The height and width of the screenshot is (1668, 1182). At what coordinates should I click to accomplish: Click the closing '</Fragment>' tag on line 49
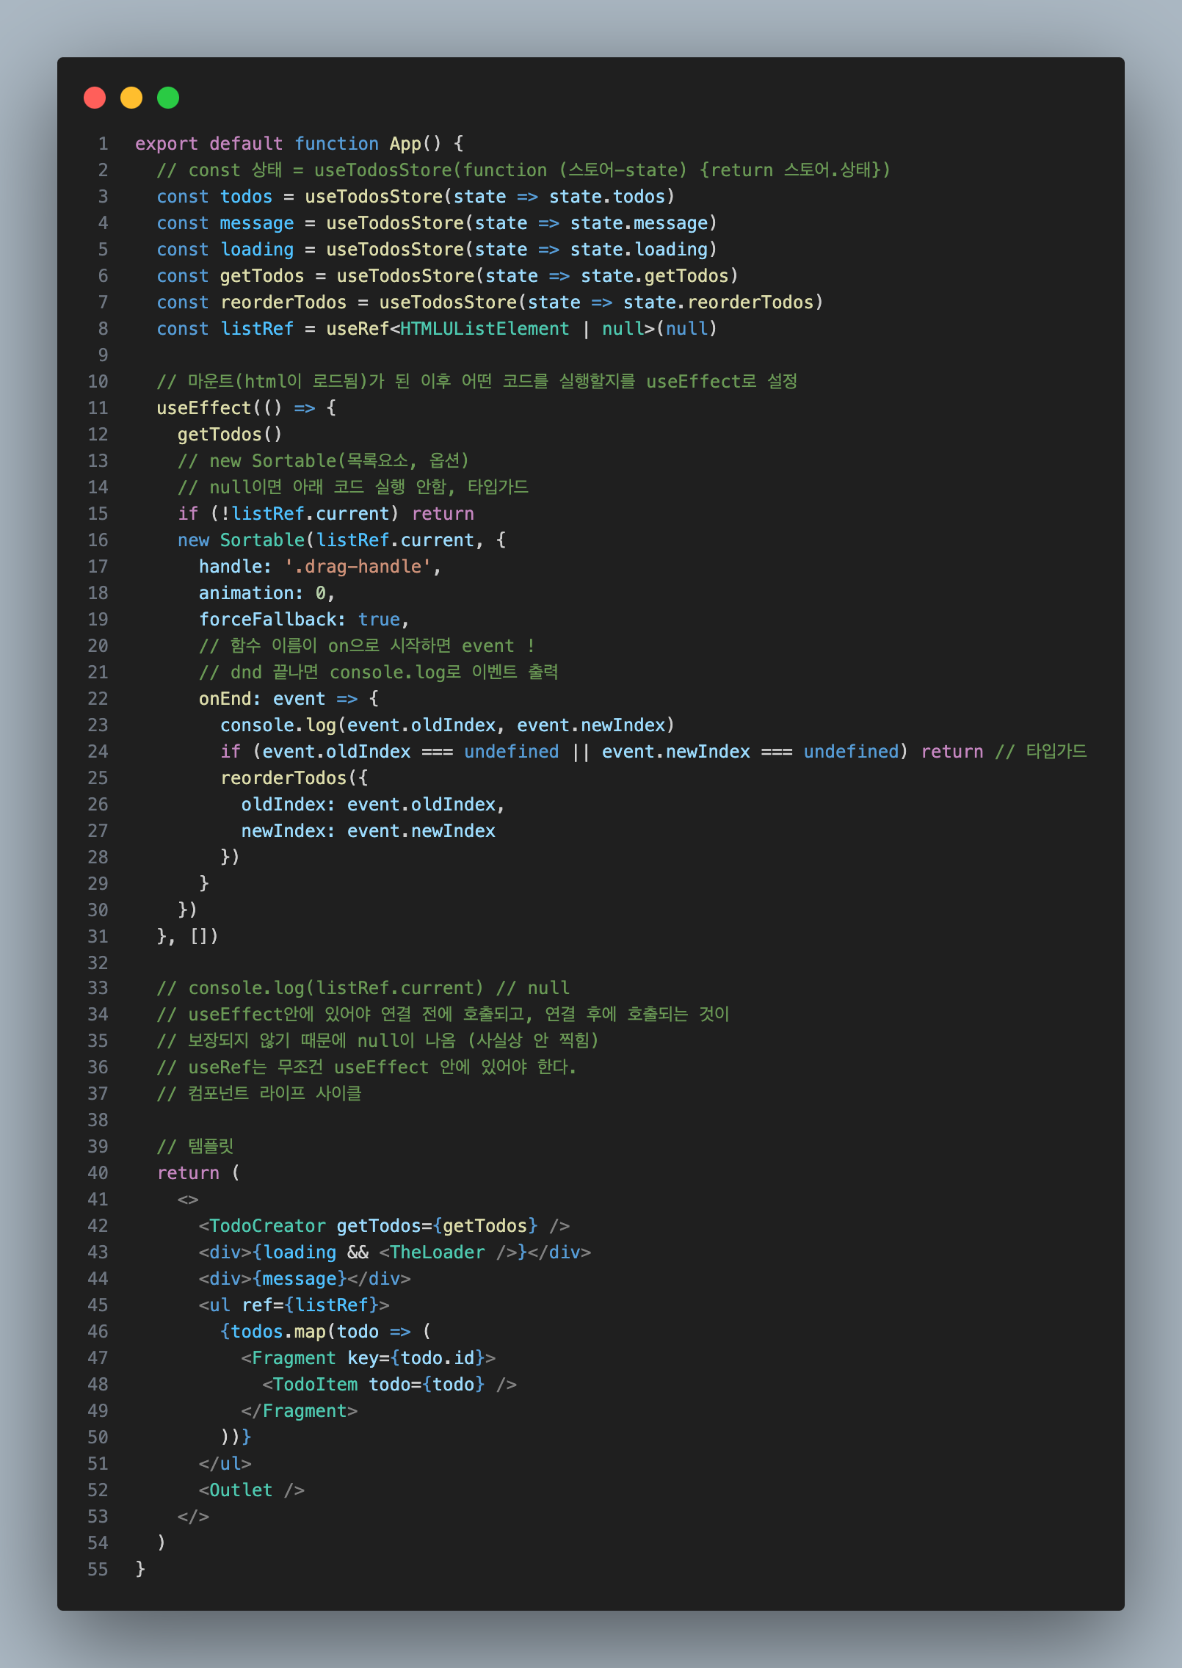pos(300,1411)
